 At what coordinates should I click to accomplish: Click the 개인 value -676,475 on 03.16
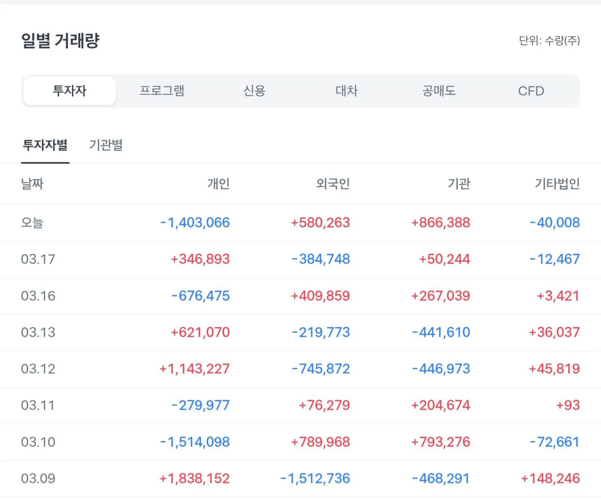tap(200, 296)
